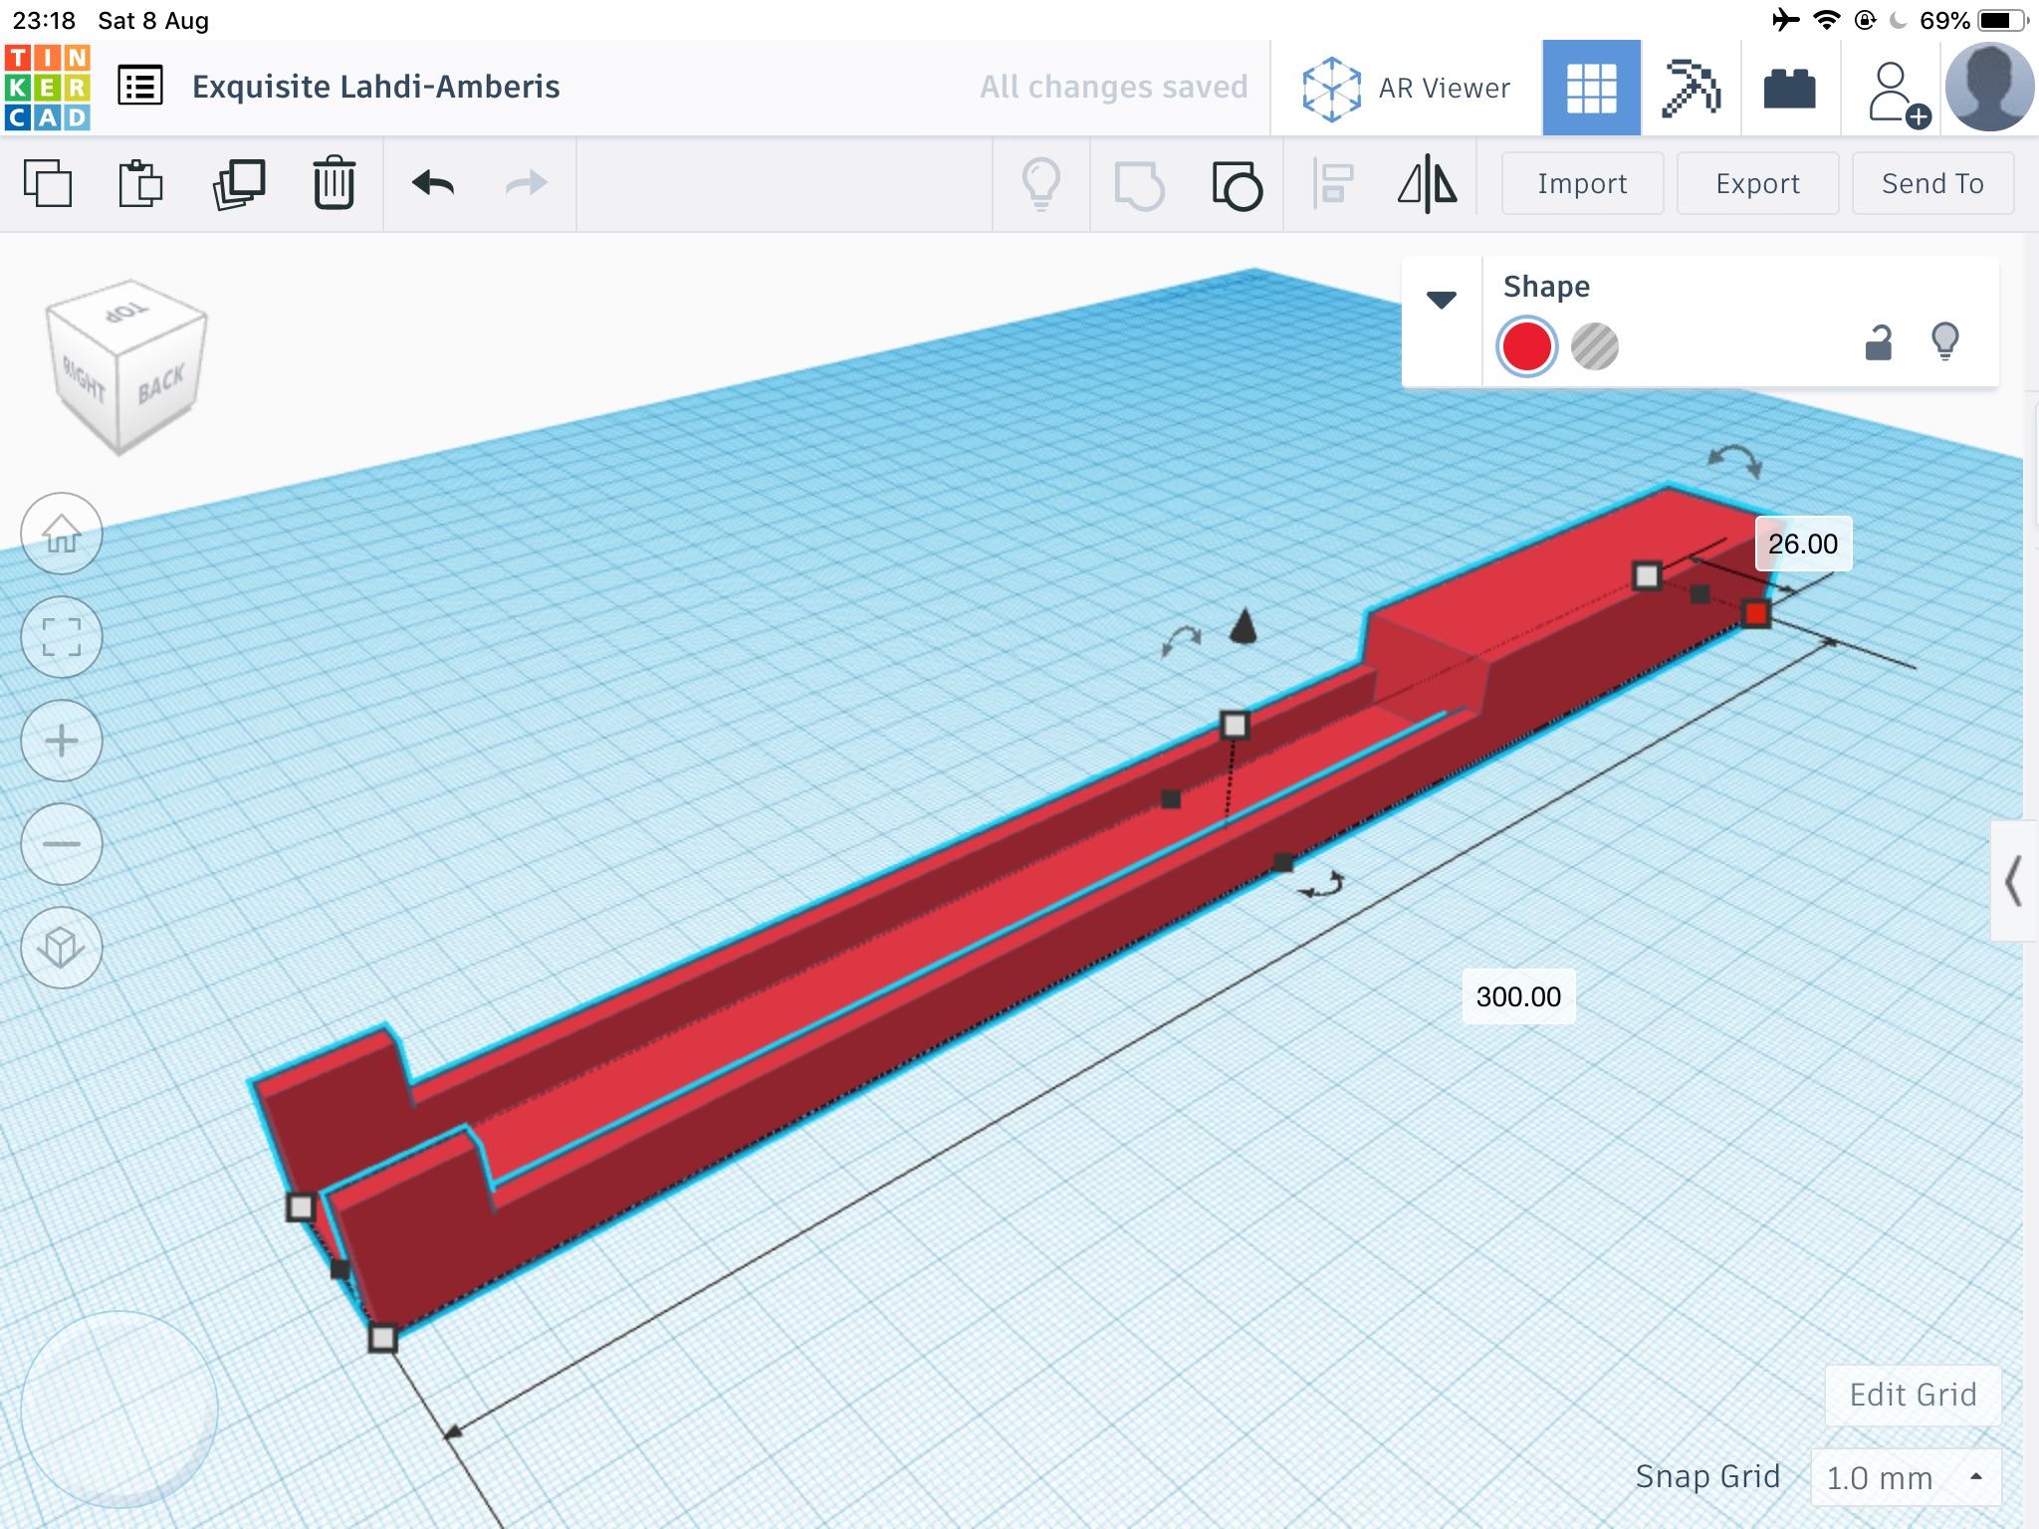Duplicate the selected shape
The width and height of the screenshot is (2039, 1529).
239,183
